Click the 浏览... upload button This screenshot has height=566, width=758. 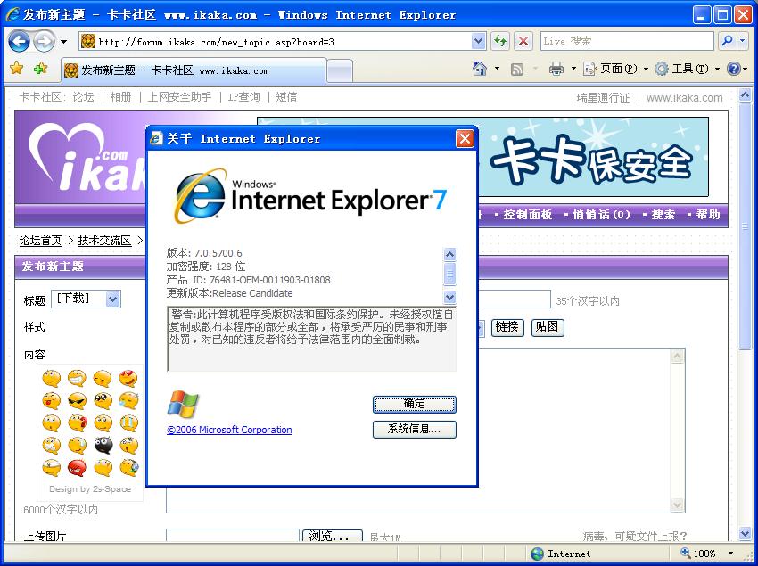tap(332, 536)
